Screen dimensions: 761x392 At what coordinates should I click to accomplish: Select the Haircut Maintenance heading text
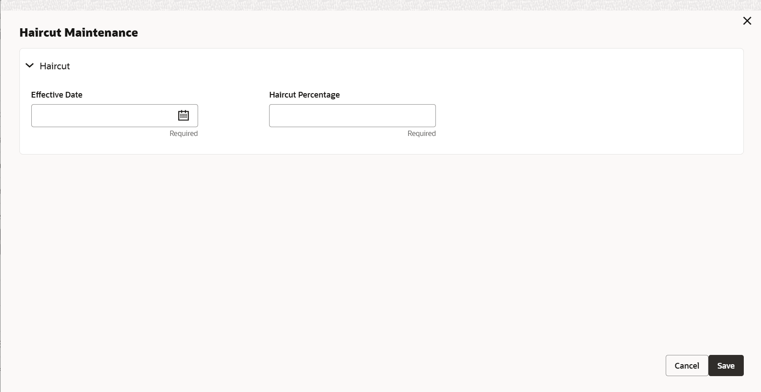tap(79, 33)
